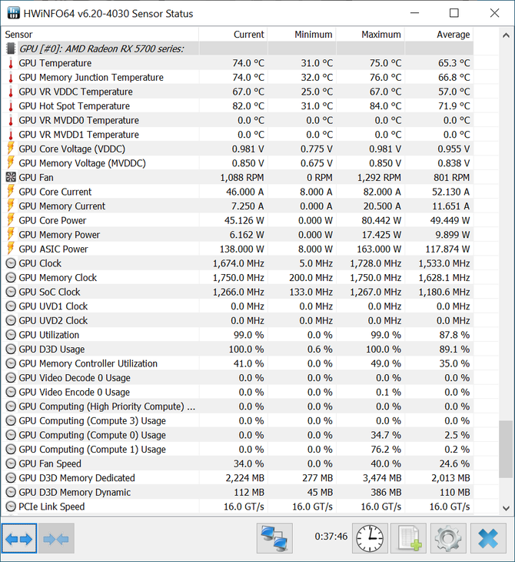Viewport: 515px width, 562px height.
Task: Click thermometer icon beside GPU Hot Spot Temperature
Action: click(11, 106)
